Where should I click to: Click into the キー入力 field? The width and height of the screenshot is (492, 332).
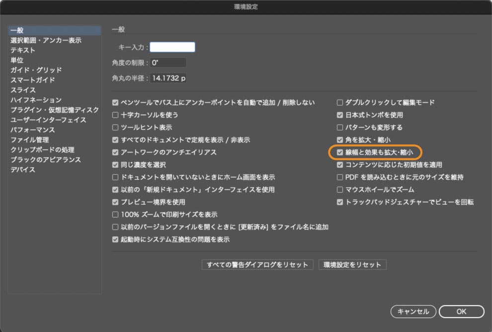click(172, 47)
